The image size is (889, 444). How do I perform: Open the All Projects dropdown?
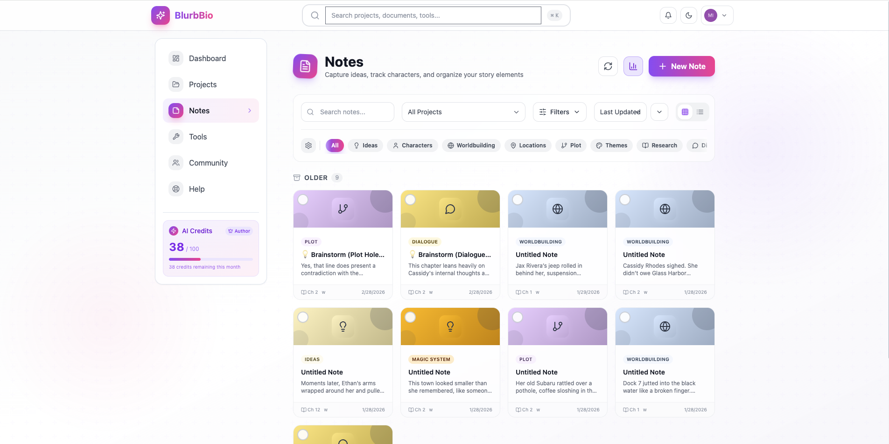[x=463, y=112]
